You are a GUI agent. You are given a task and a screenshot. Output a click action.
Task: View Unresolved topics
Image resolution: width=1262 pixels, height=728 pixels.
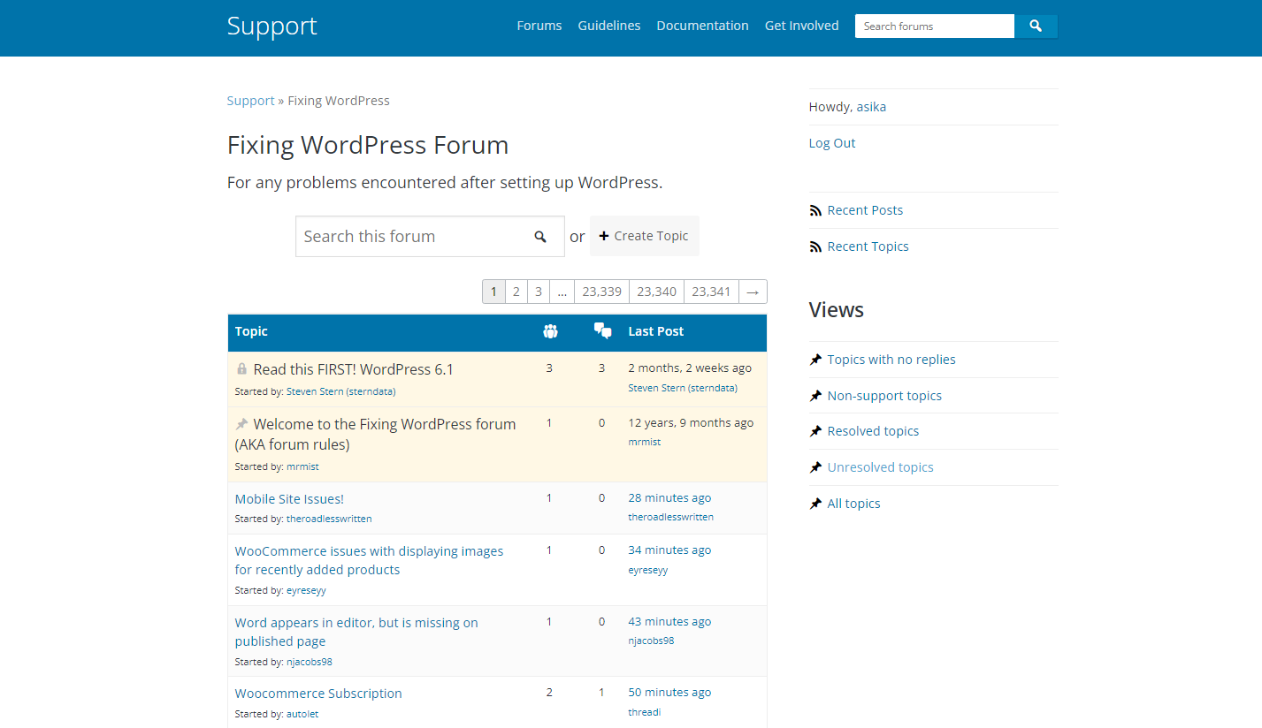(881, 467)
